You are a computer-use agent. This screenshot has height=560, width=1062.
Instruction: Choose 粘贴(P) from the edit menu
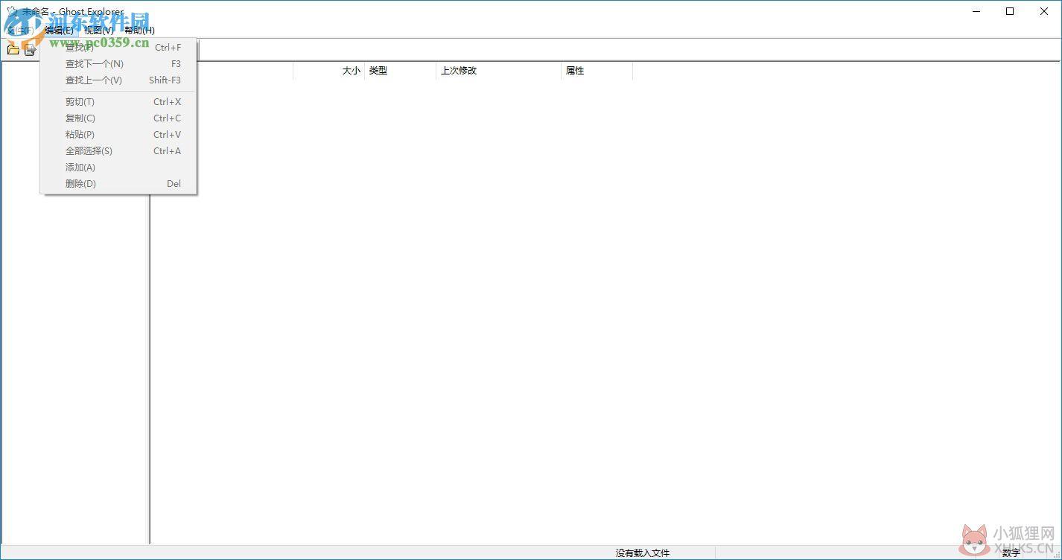(x=118, y=135)
